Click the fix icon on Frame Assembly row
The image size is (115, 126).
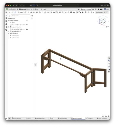(x=27, y=20)
